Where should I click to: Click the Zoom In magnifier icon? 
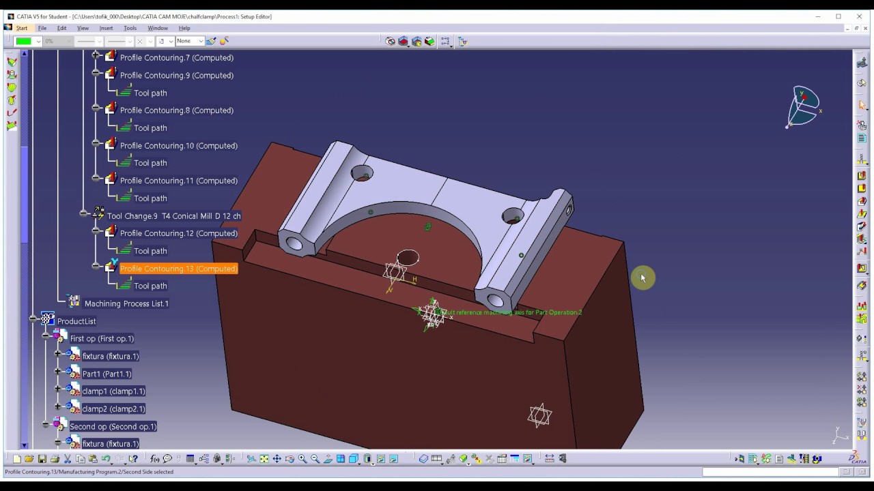pos(302,459)
